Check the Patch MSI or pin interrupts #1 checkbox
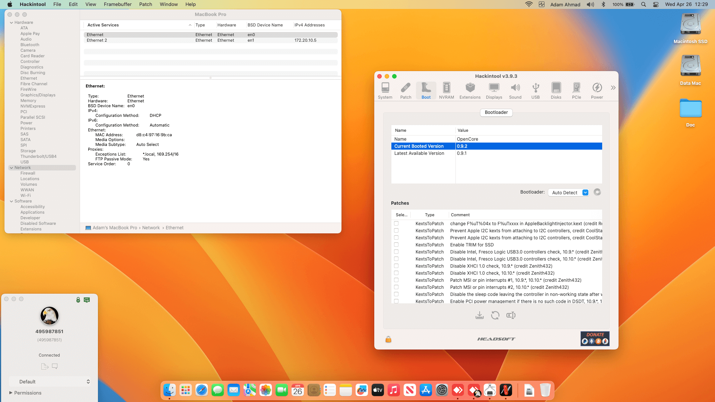Screen dimensions: 715x402 [396, 280]
